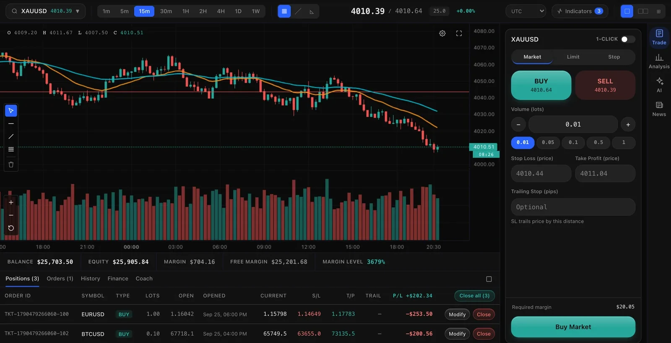Click the Take Profit price field
Image resolution: width=671 pixels, height=343 pixels.
605,174
